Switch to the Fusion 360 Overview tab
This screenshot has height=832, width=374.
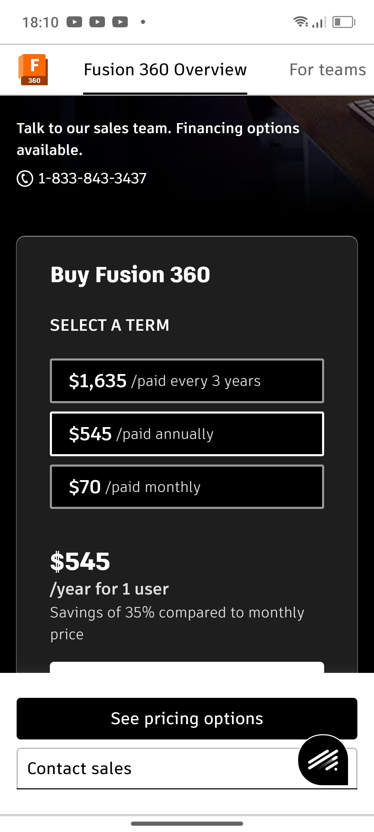(165, 70)
